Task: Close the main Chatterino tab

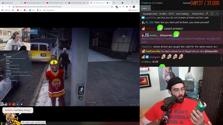Action: coord(149,8)
